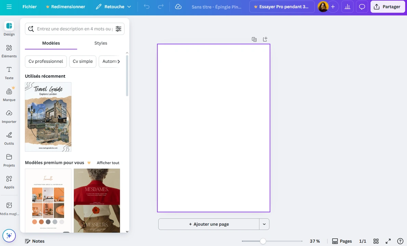
Task: Launch Média magique from the sidebar
Action: tap(9, 207)
